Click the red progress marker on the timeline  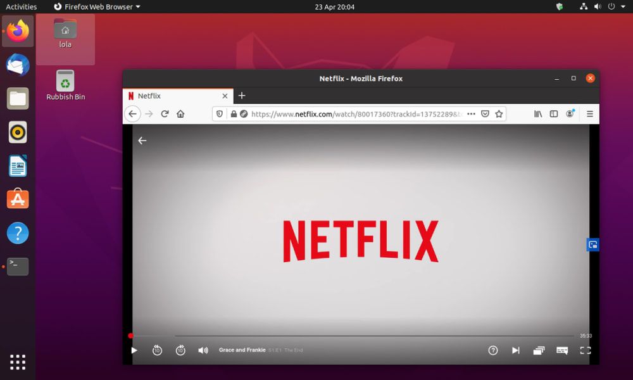point(131,336)
